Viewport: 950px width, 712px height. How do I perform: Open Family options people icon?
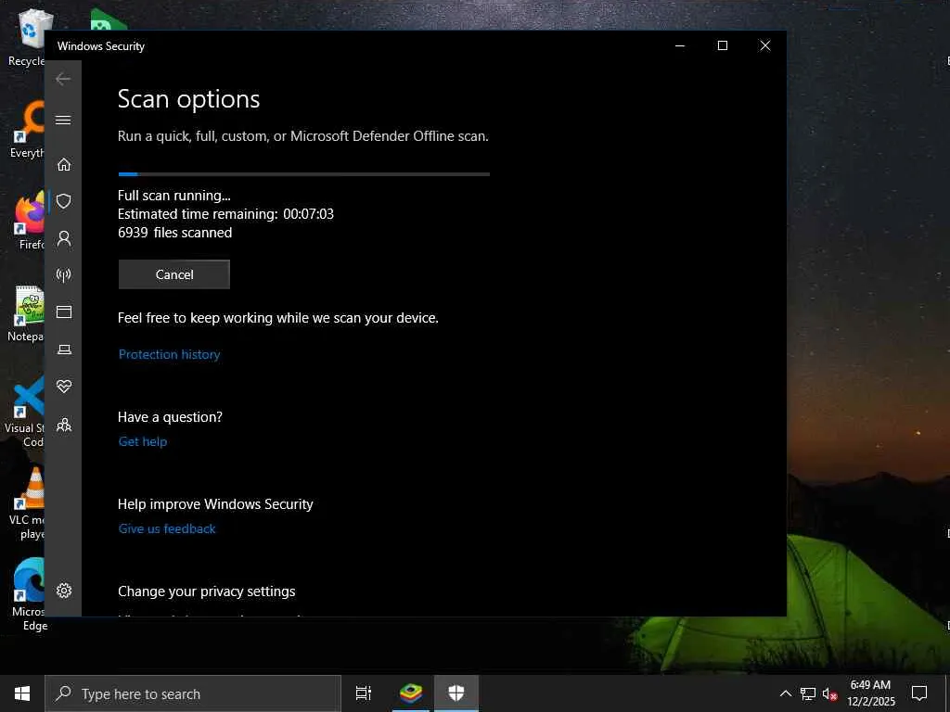coord(64,425)
